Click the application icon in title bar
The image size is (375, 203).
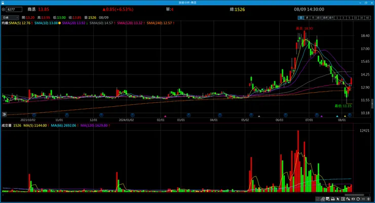coord(3,3)
